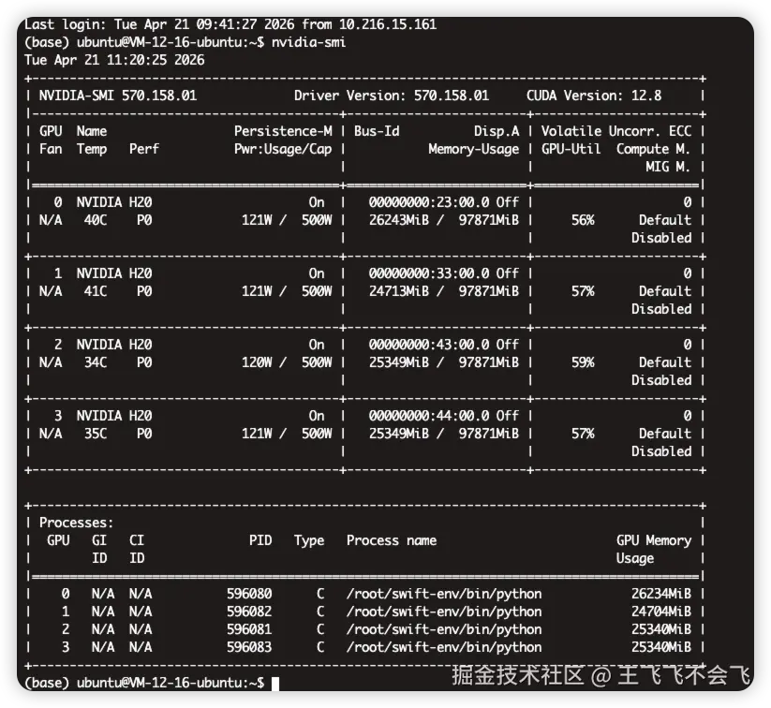The height and width of the screenshot is (708, 771).
Task: Click the 'Memory-Usage' column header
Action: (473, 149)
